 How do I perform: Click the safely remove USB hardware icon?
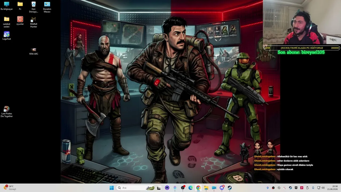tap(307, 188)
